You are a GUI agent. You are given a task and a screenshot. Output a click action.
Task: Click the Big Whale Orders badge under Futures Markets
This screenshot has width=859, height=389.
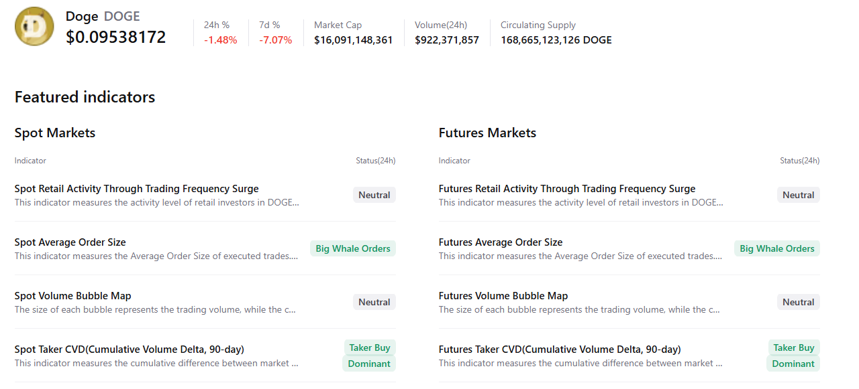coord(776,248)
